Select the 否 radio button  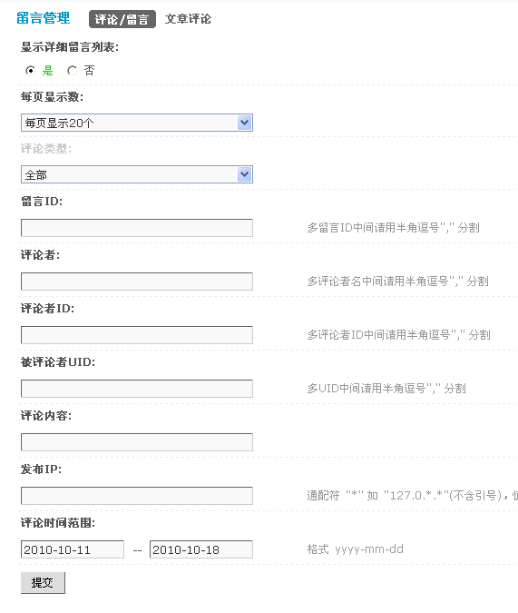pyautogui.click(x=72, y=70)
